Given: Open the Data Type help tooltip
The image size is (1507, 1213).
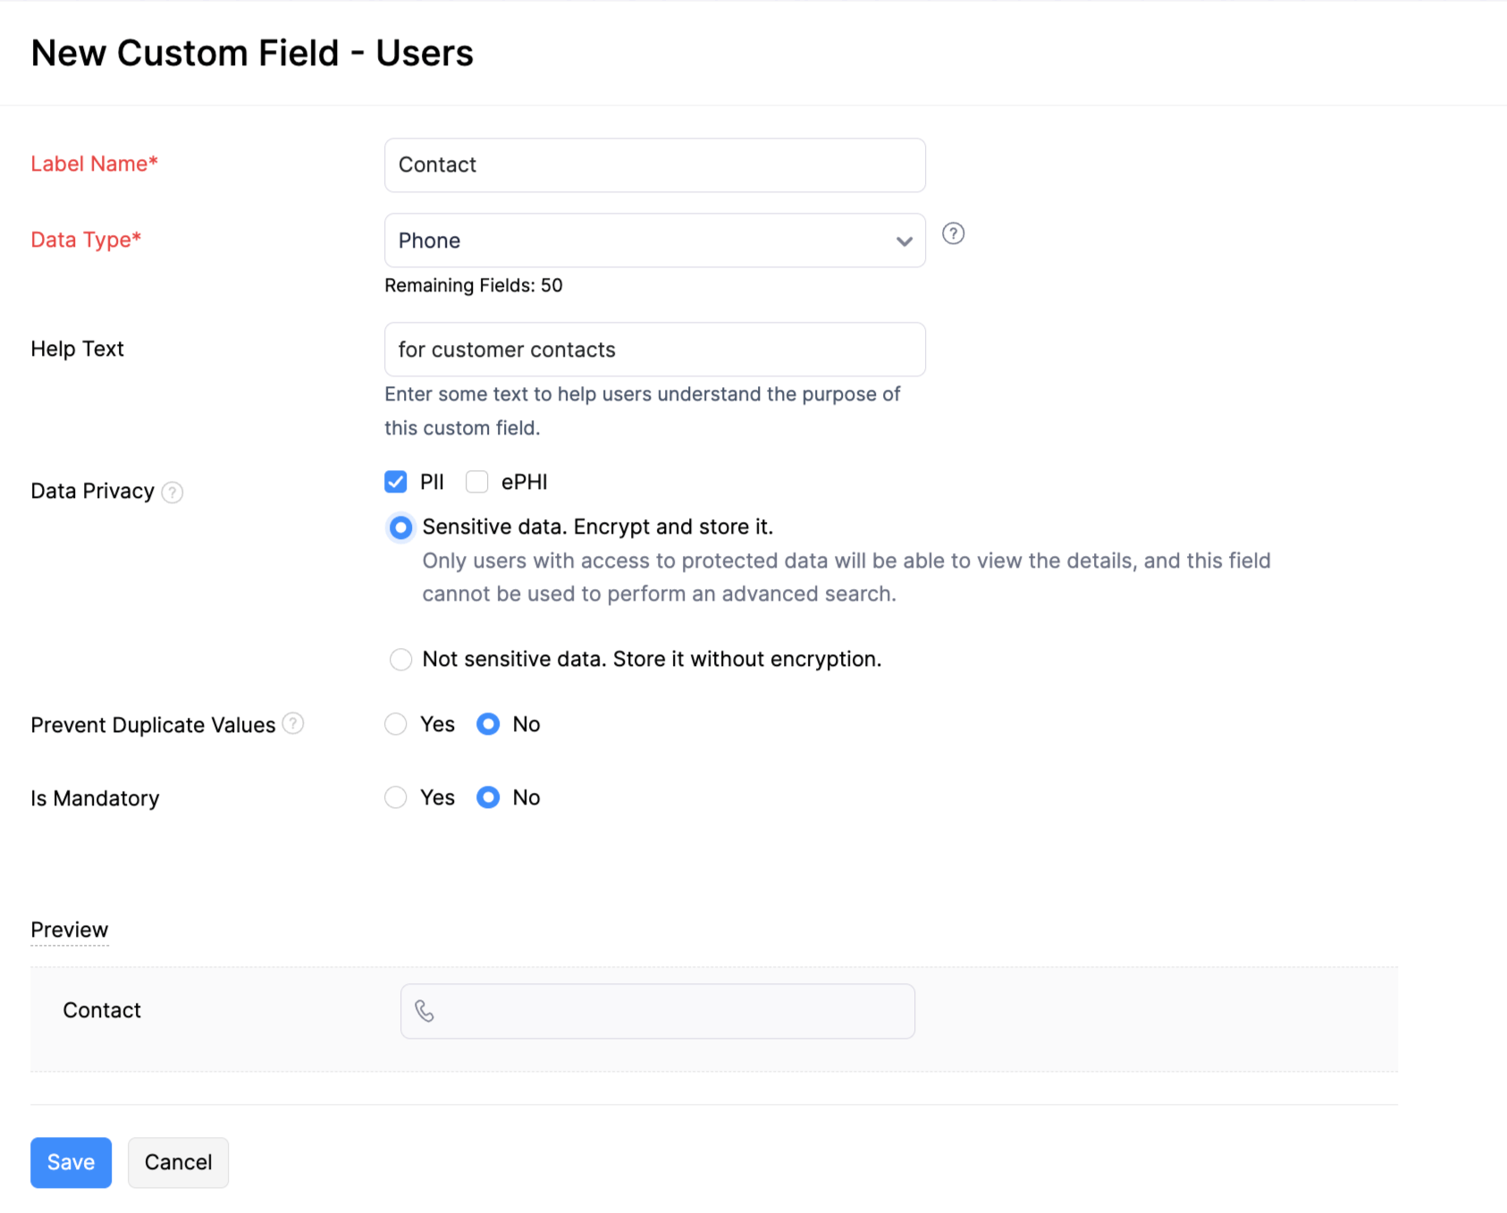Looking at the screenshot, I should (x=953, y=234).
